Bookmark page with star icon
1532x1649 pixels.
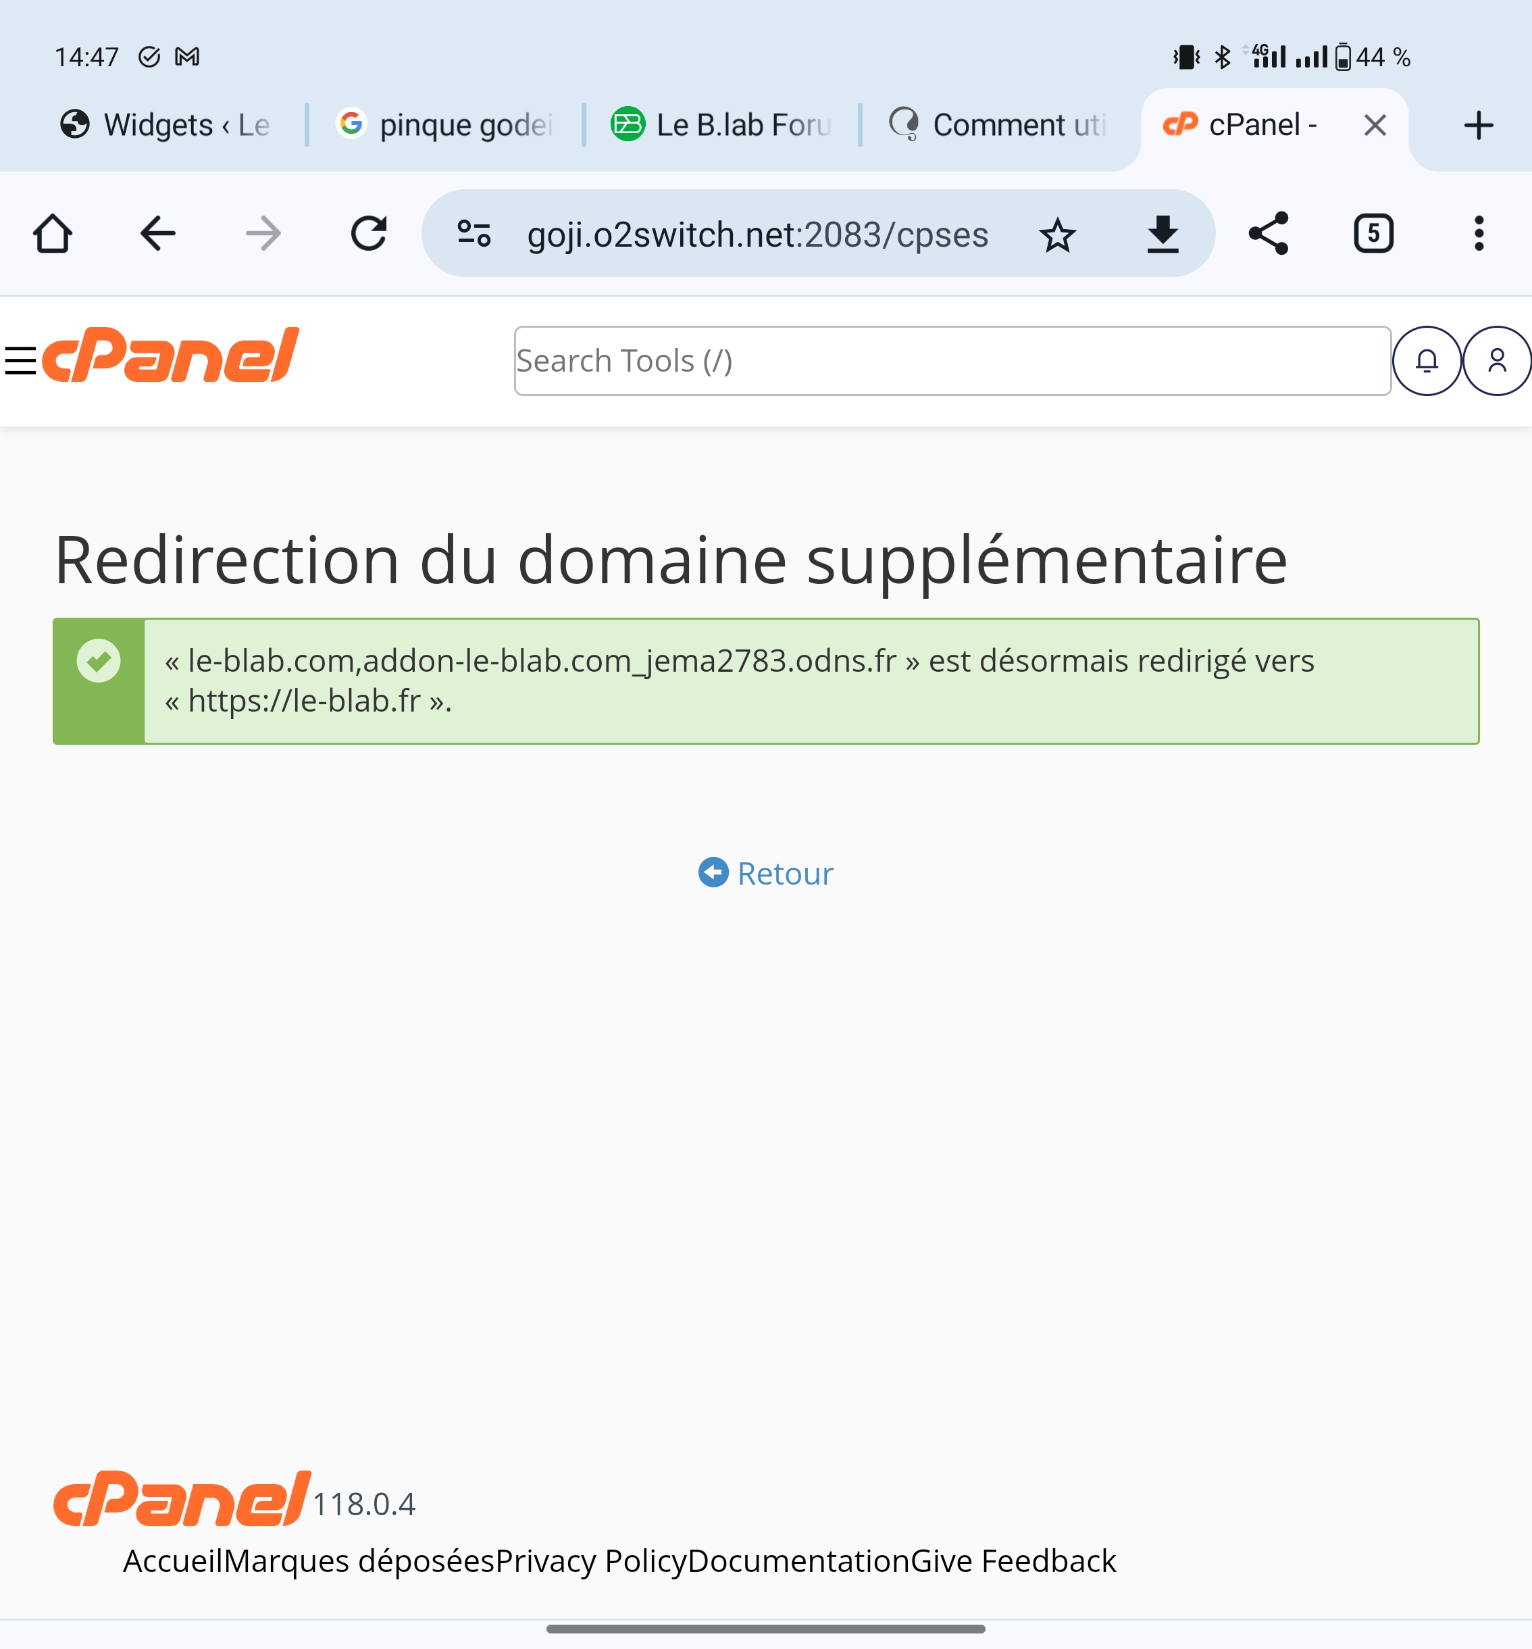coord(1057,235)
